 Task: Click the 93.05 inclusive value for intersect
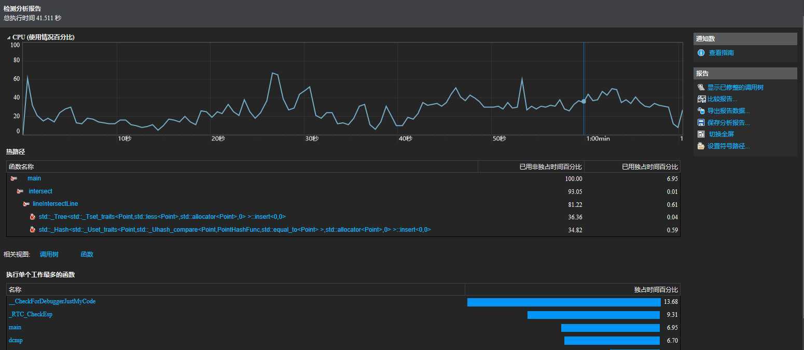[575, 192]
